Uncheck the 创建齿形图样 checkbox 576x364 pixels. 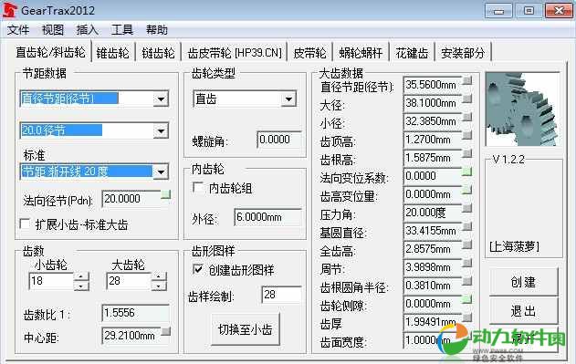(x=198, y=270)
